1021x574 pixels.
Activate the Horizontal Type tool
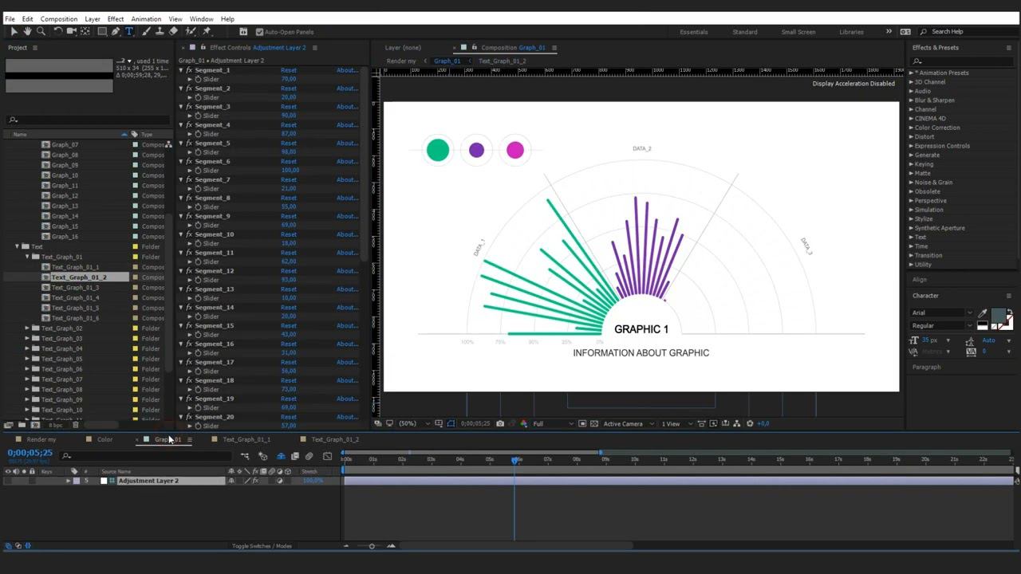[129, 32]
